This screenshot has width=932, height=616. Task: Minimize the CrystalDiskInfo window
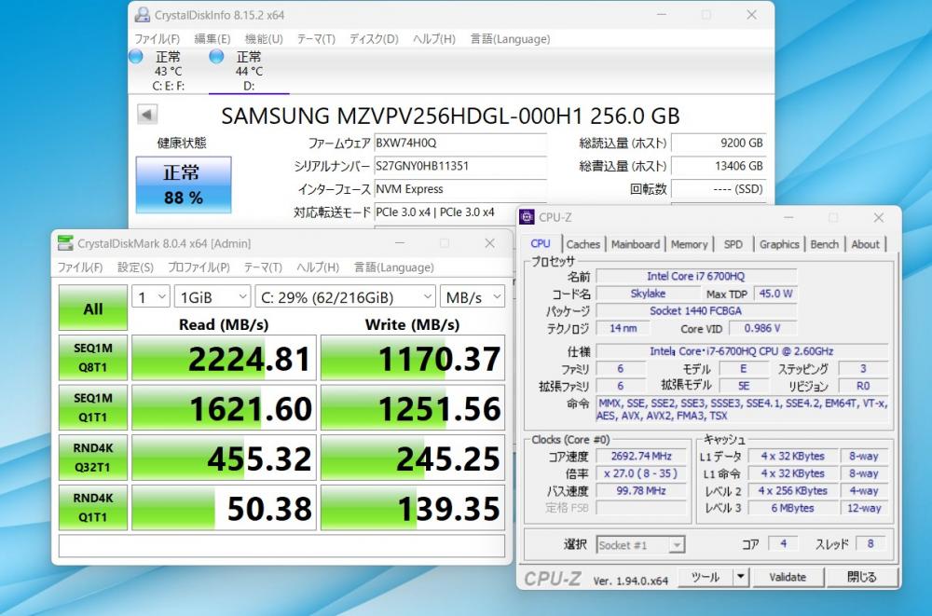pyautogui.click(x=662, y=15)
